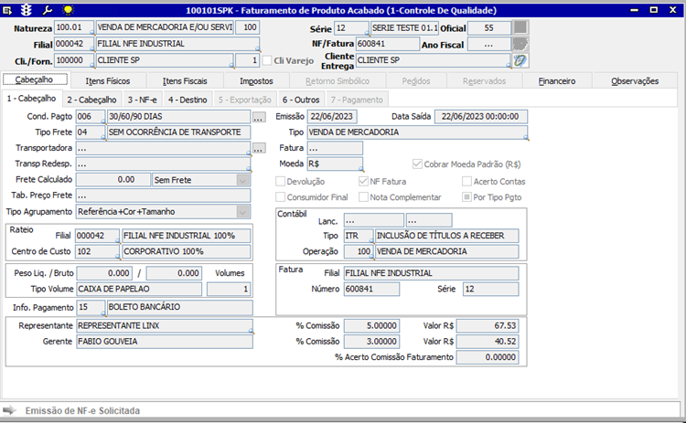This screenshot has height=423, width=686.
Task: Enable the Consumidor Final checkbox
Action: 281,196
